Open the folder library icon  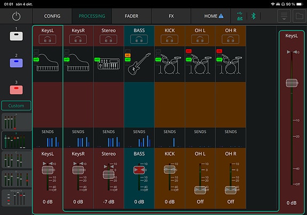pyautogui.click(x=300, y=16)
